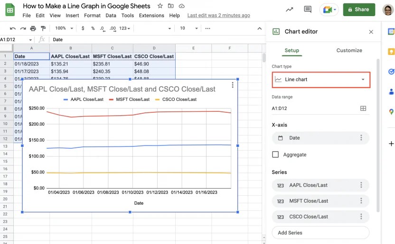Open the Data menu
The height and width of the screenshot is (244, 395).
pyautogui.click(x=111, y=16)
